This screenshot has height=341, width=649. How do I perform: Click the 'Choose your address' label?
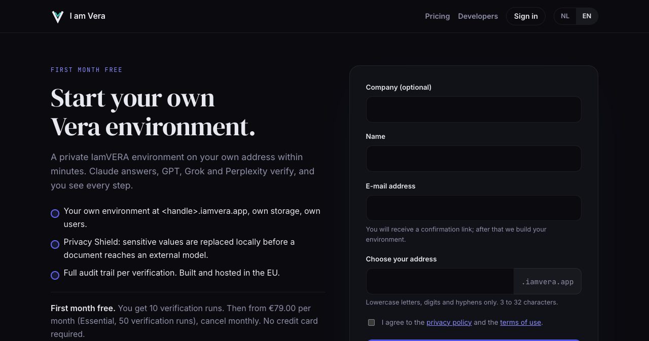401,259
